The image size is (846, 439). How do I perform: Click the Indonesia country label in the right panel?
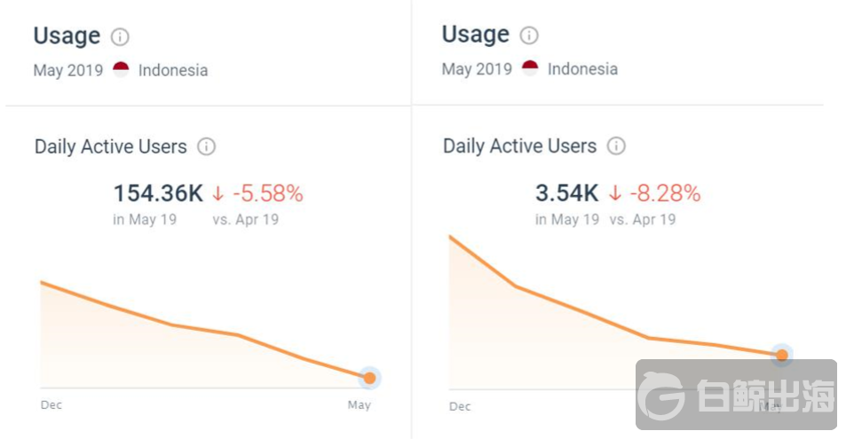[x=582, y=69]
